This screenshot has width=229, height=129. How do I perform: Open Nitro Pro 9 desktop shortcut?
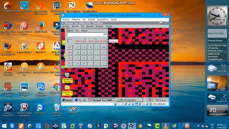coord(40,48)
